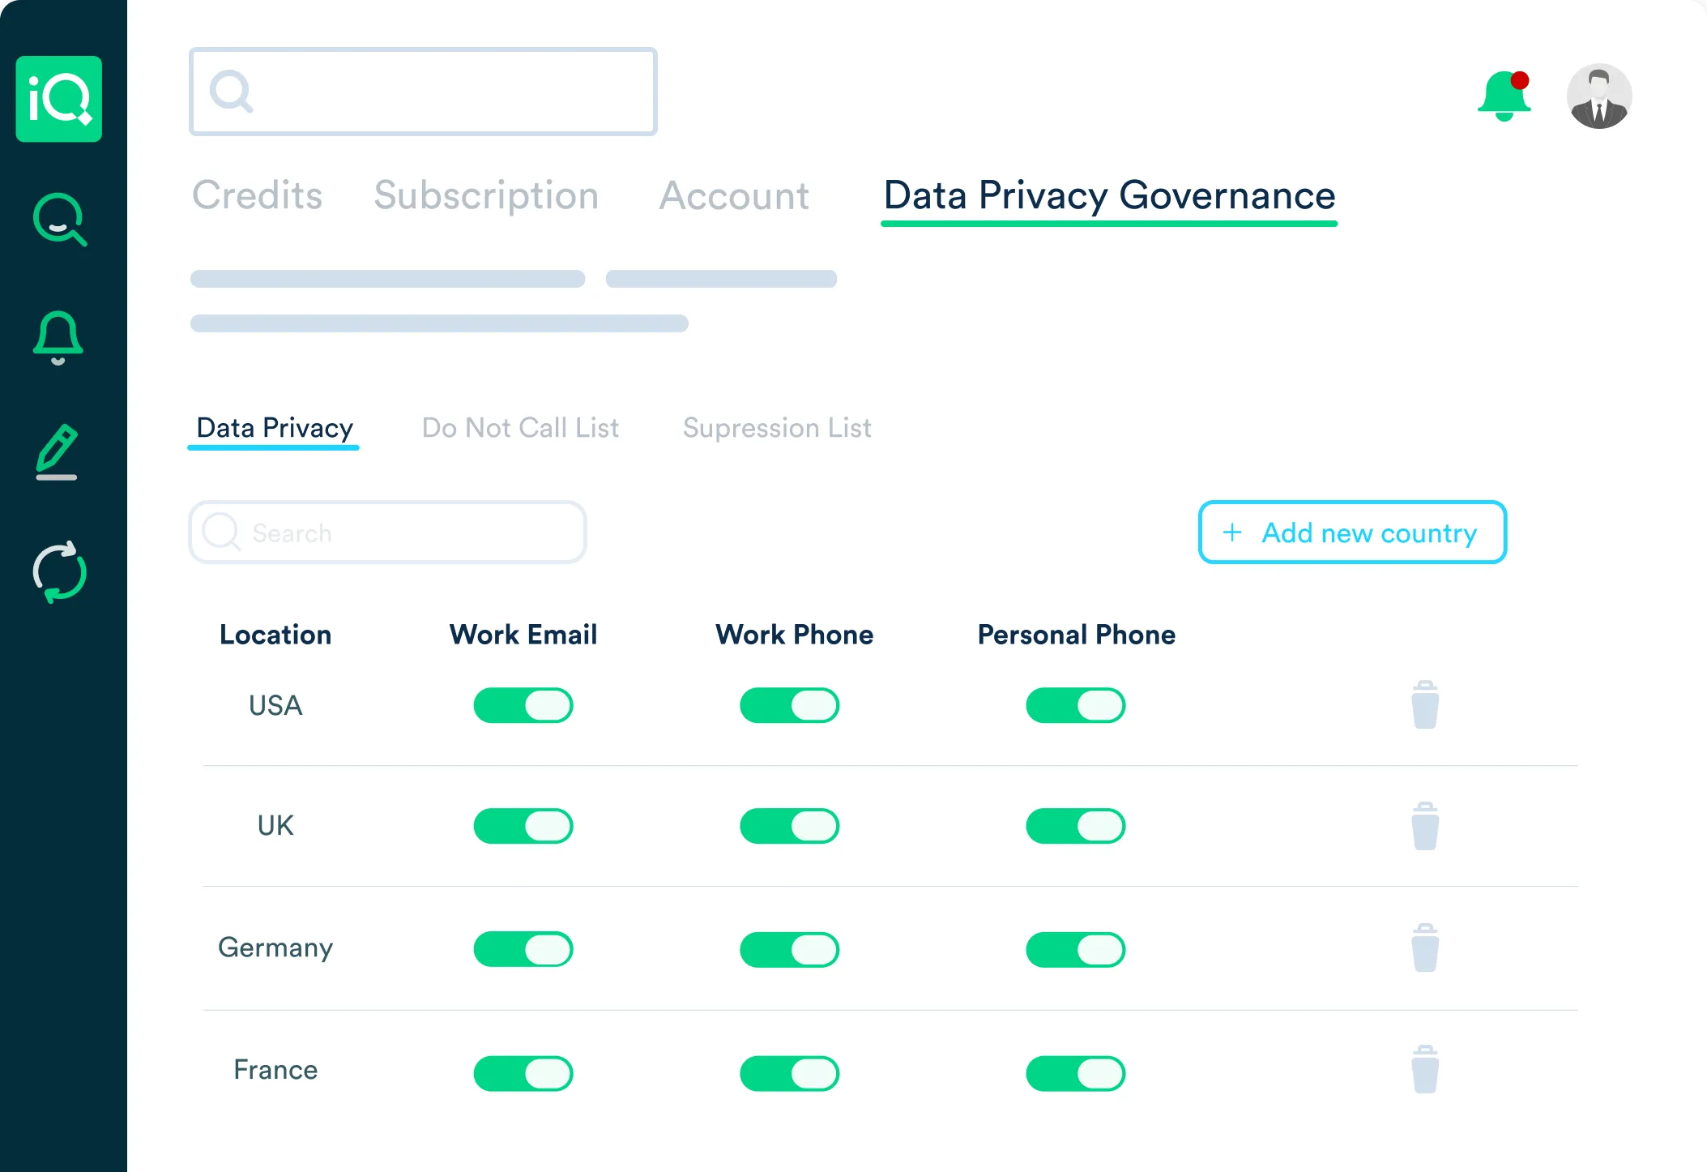Delete the USA row via its trash icon
The height and width of the screenshot is (1172, 1707).
[x=1424, y=705]
